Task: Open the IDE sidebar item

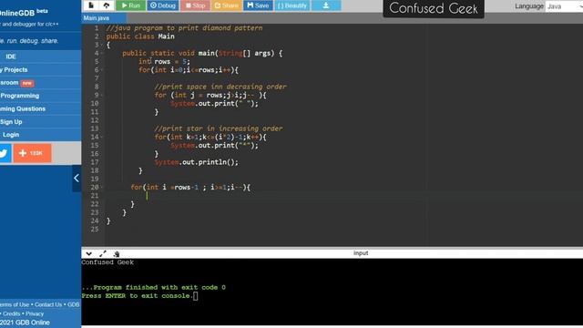Action: [x=40, y=56]
